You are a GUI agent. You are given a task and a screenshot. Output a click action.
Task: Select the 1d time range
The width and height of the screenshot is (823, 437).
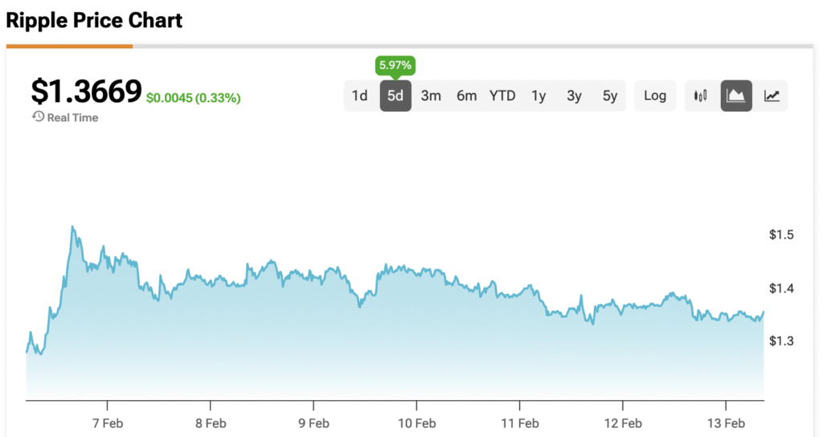(359, 96)
